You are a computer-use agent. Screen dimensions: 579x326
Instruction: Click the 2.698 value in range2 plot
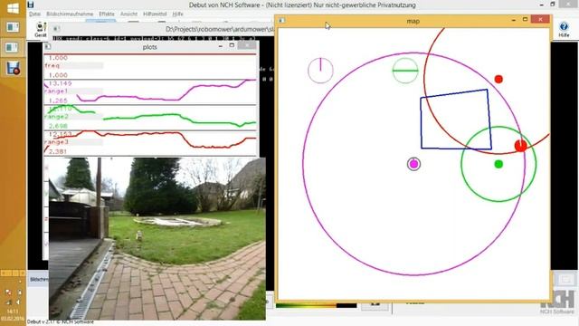pos(58,126)
